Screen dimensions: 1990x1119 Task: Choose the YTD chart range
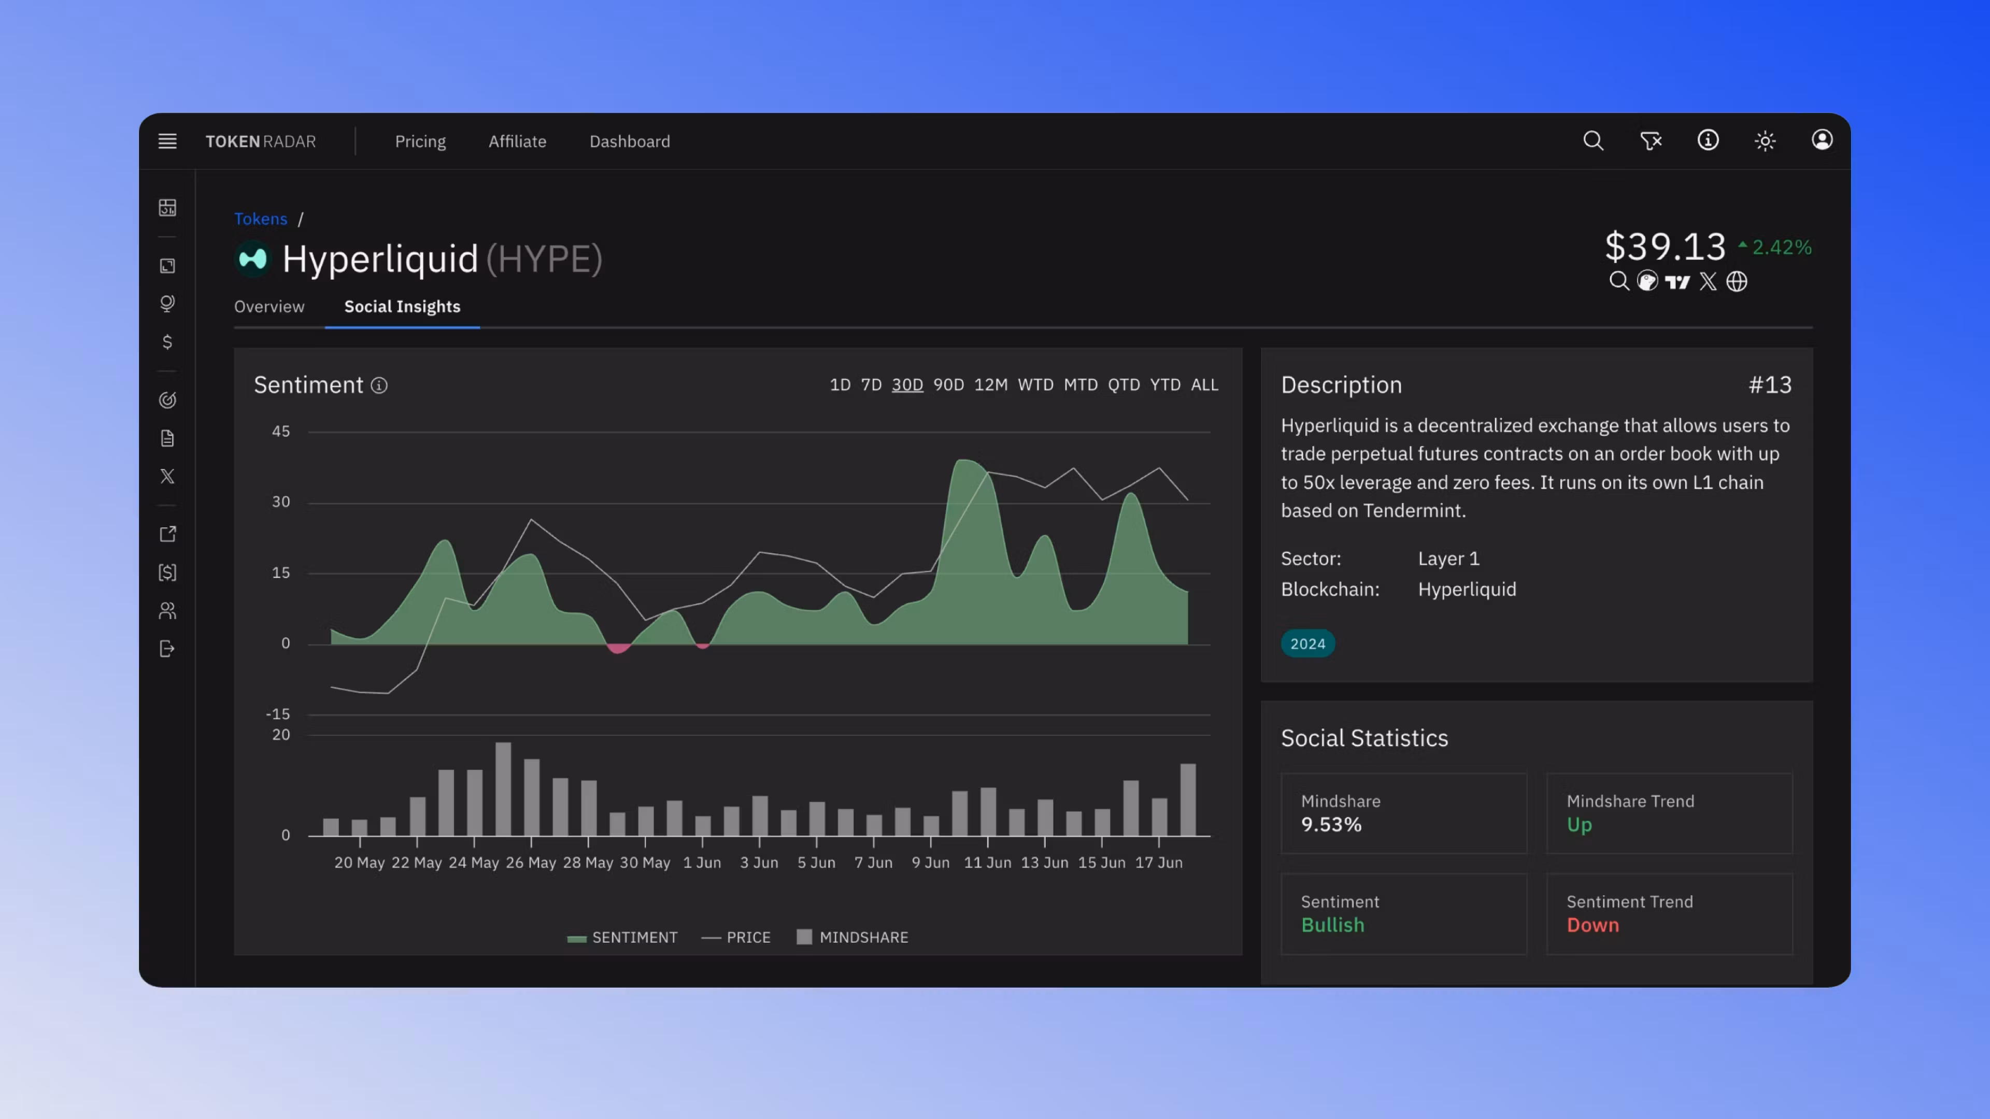point(1165,384)
